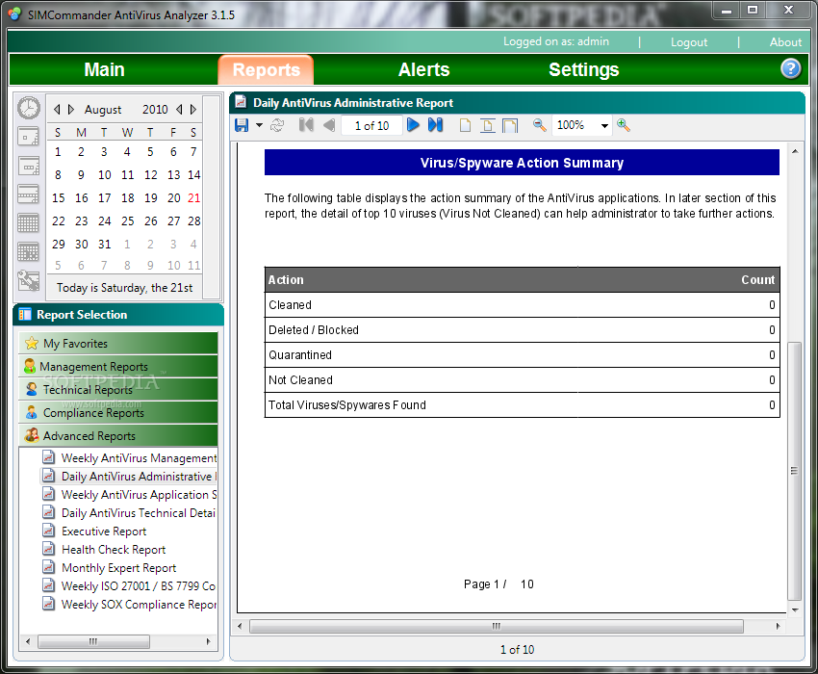The height and width of the screenshot is (674, 818).
Task: Open the Settings tab
Action: [584, 69]
